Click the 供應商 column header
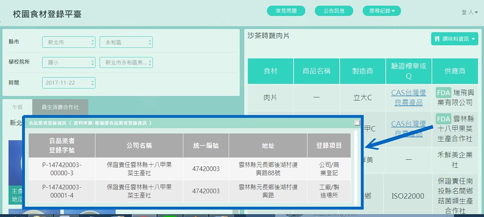The width and height of the screenshot is (484, 217). [x=455, y=71]
